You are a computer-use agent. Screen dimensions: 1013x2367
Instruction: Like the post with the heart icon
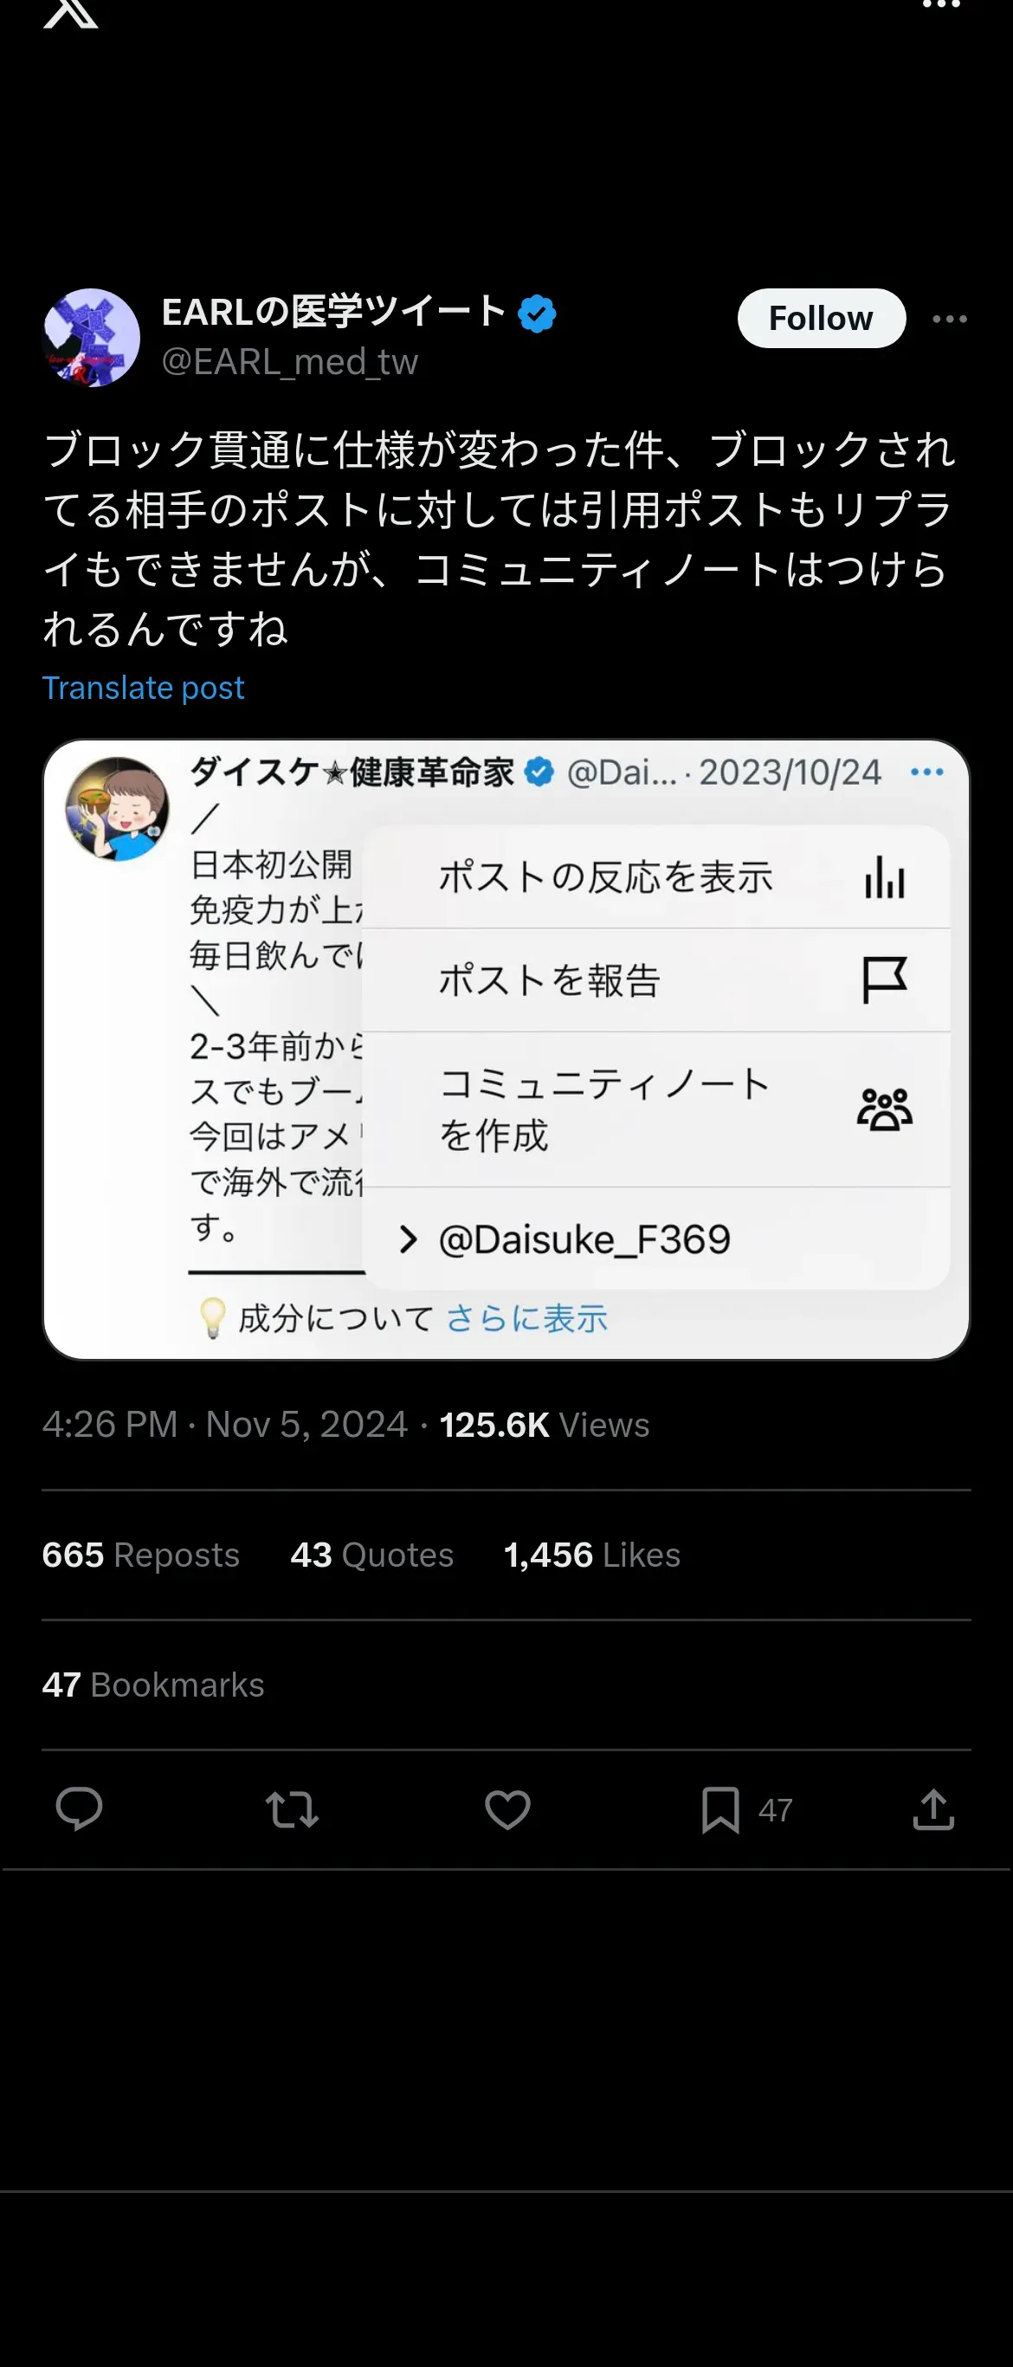(507, 1809)
